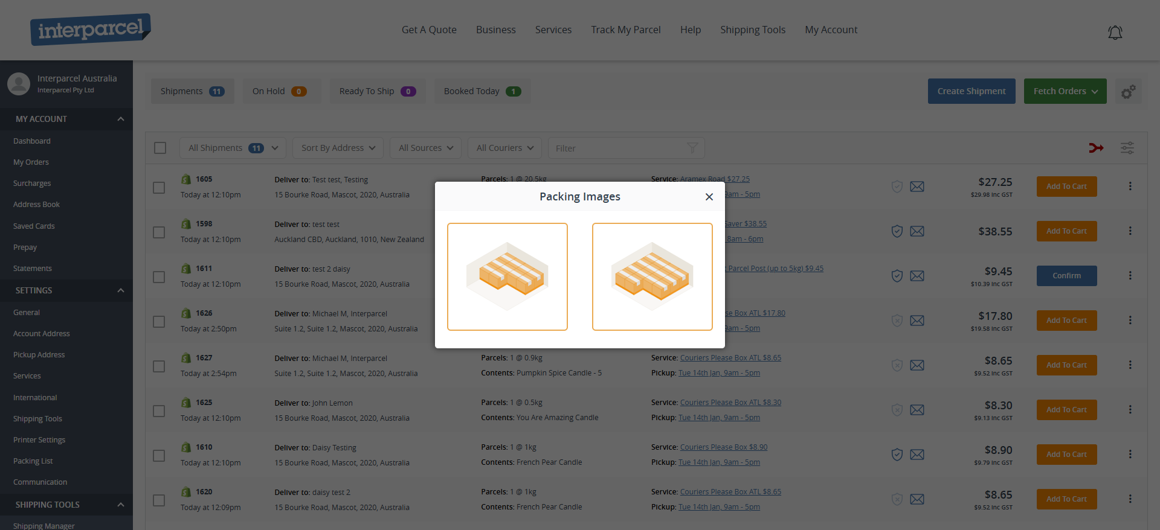Check the box for order 1610
This screenshot has width=1160, height=530.
pyautogui.click(x=159, y=456)
